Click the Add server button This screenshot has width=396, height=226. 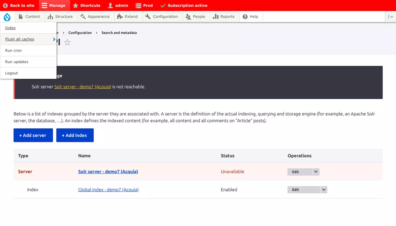tap(33, 135)
